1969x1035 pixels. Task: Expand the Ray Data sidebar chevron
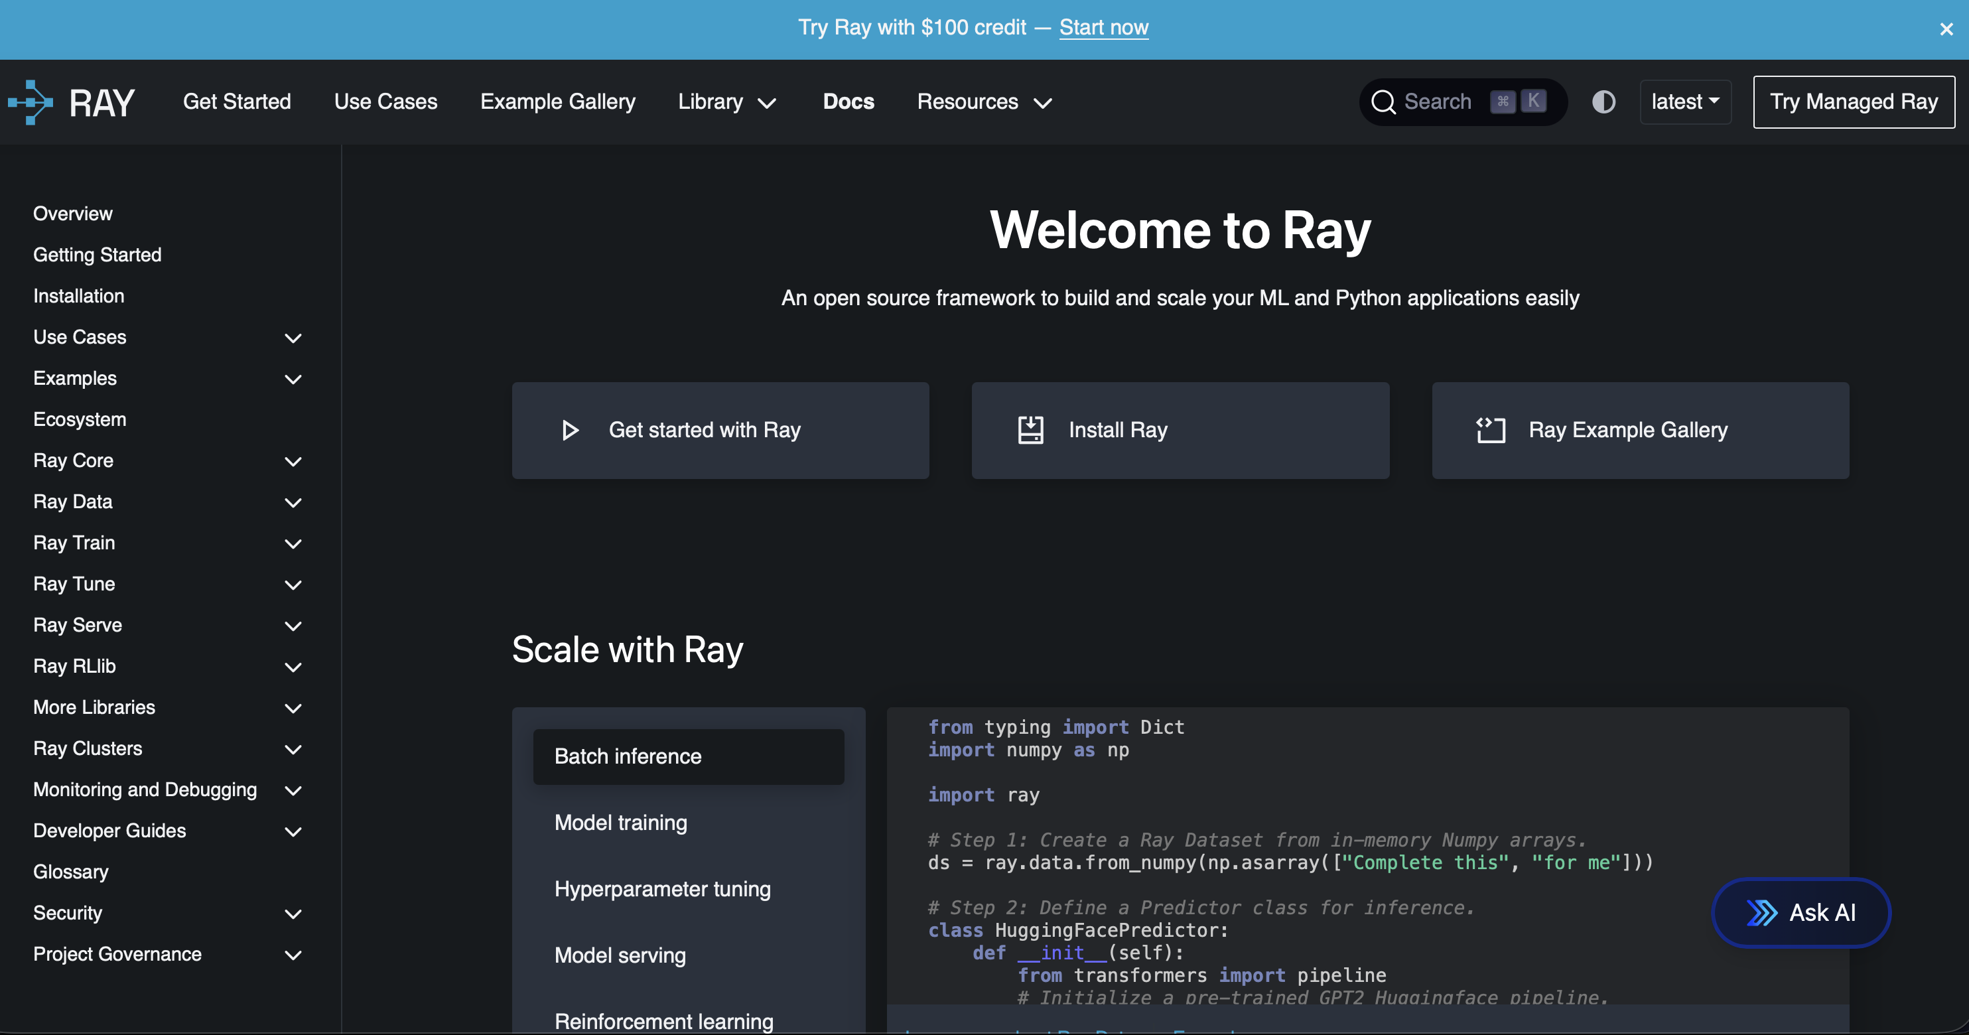(x=293, y=503)
